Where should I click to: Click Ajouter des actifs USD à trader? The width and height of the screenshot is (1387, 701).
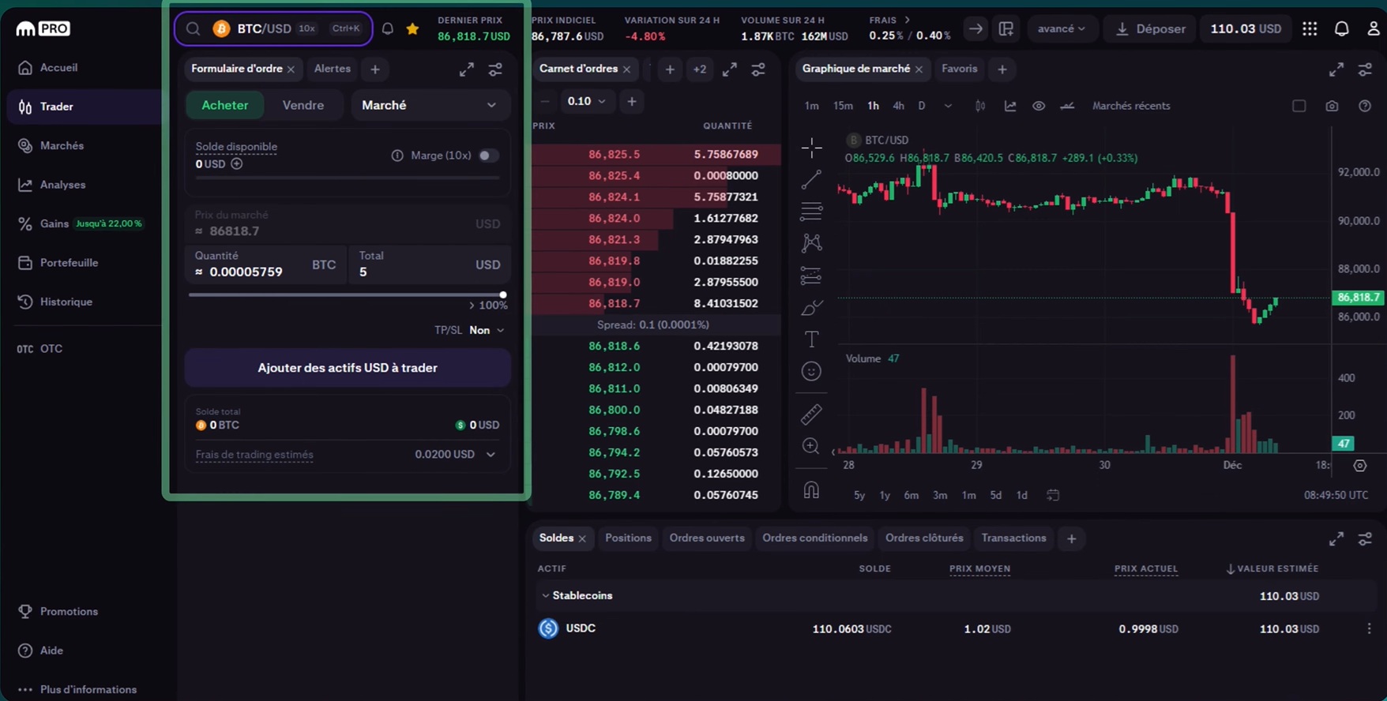coord(348,368)
